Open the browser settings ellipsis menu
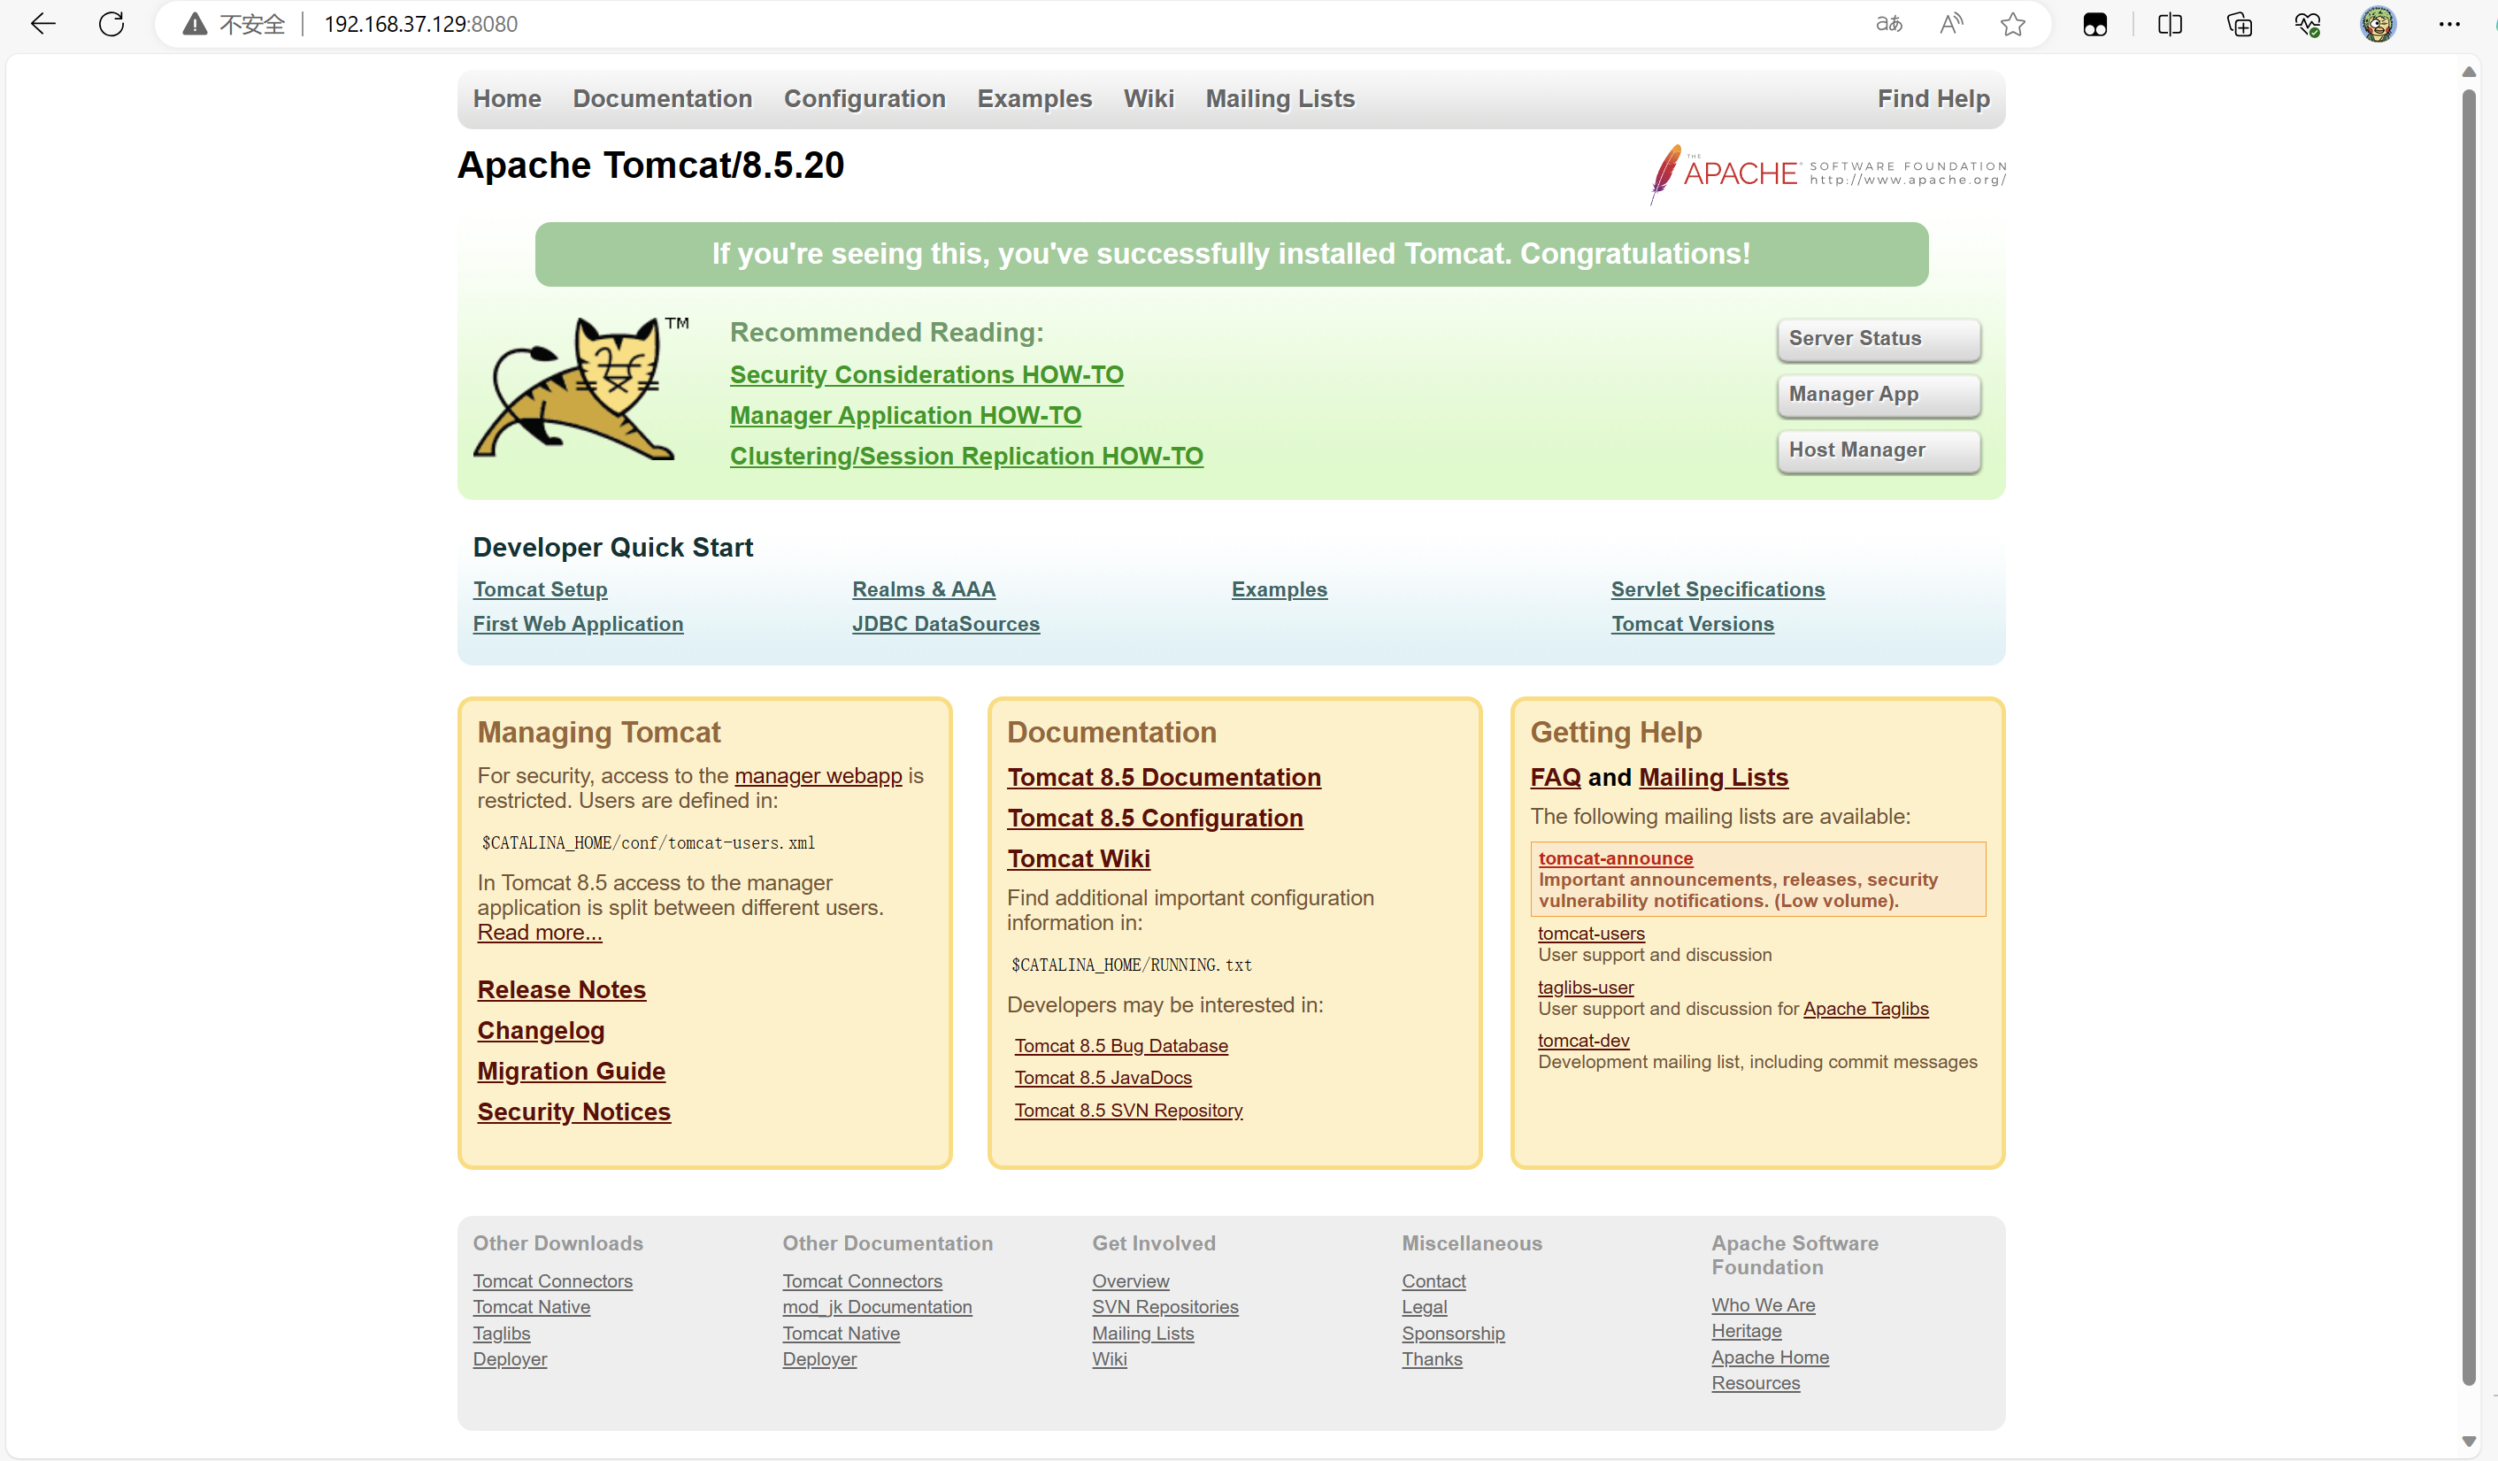This screenshot has height=1461, width=2498. pyautogui.click(x=2448, y=24)
